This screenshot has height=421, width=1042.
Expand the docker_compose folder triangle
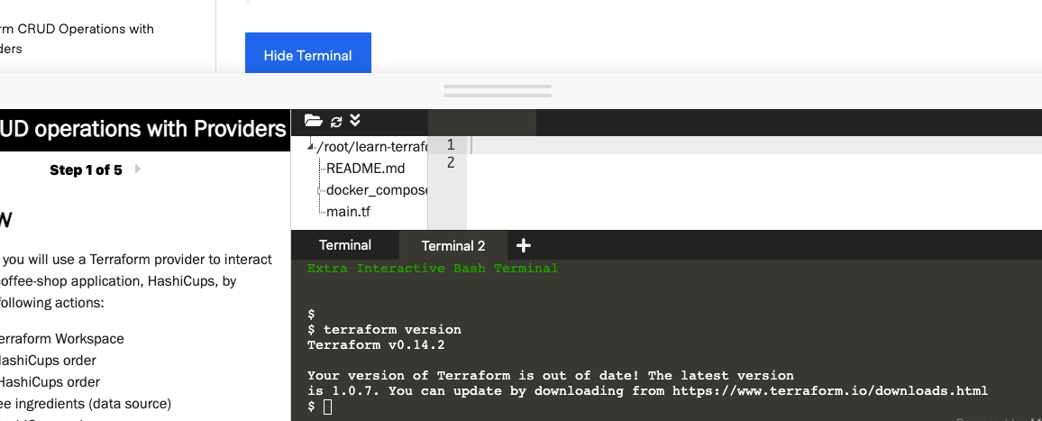pyautogui.click(x=320, y=190)
